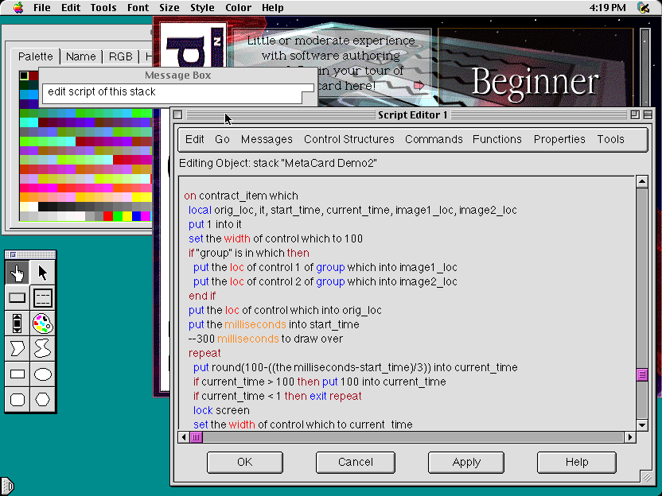Open the Script Editor Tools menu
Viewport: 662px width, 496px height.
[610, 139]
